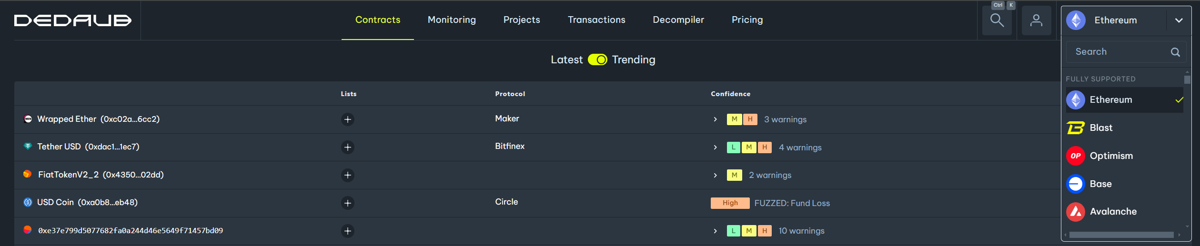Select Blast network from the list

pos(1101,128)
